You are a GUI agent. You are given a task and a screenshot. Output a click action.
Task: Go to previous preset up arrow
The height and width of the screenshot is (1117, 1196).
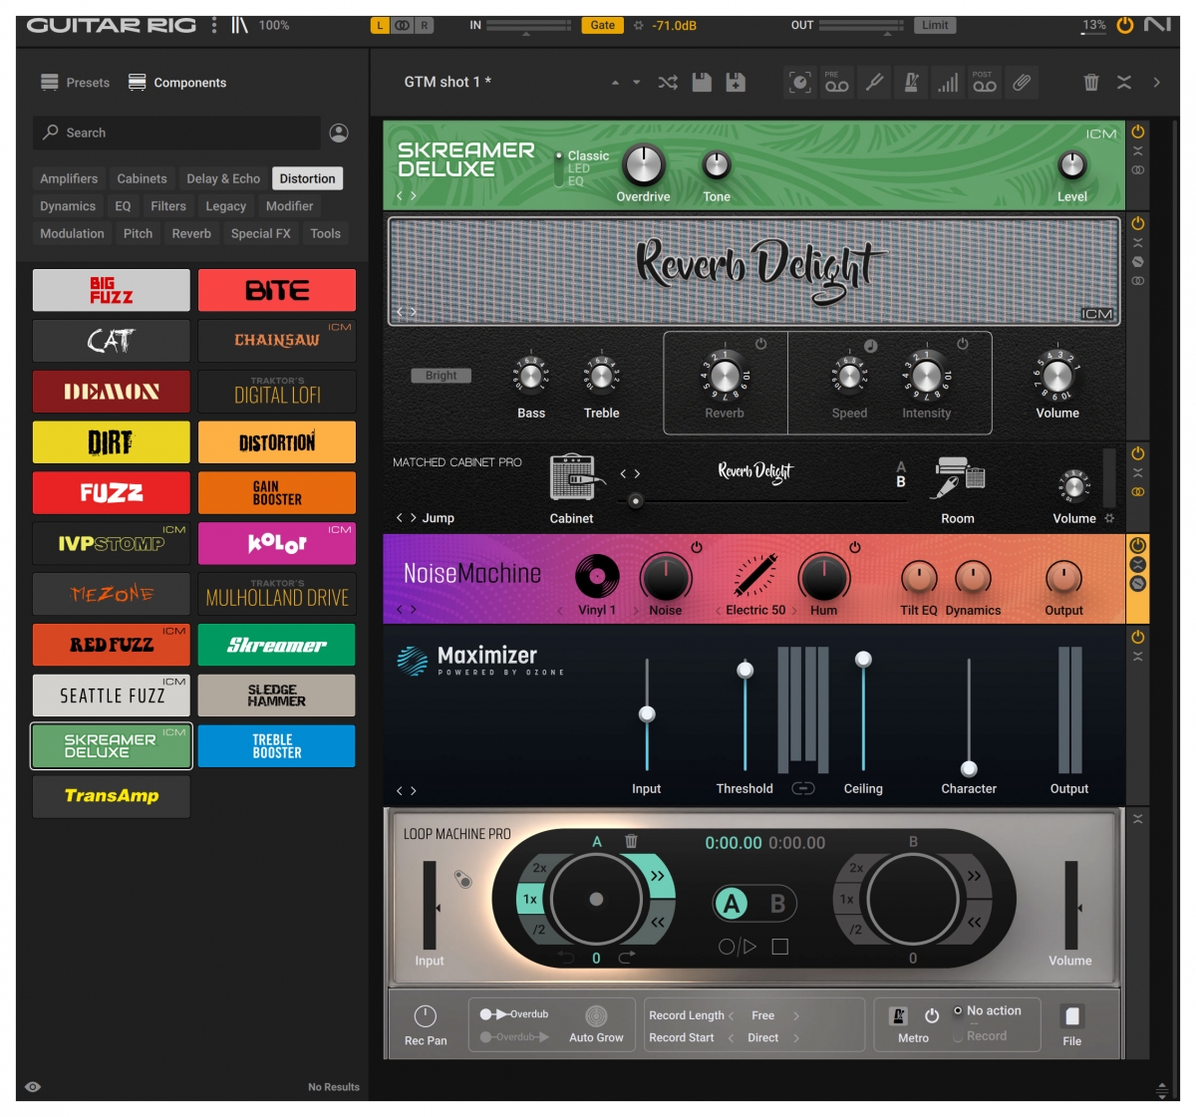[x=615, y=83]
